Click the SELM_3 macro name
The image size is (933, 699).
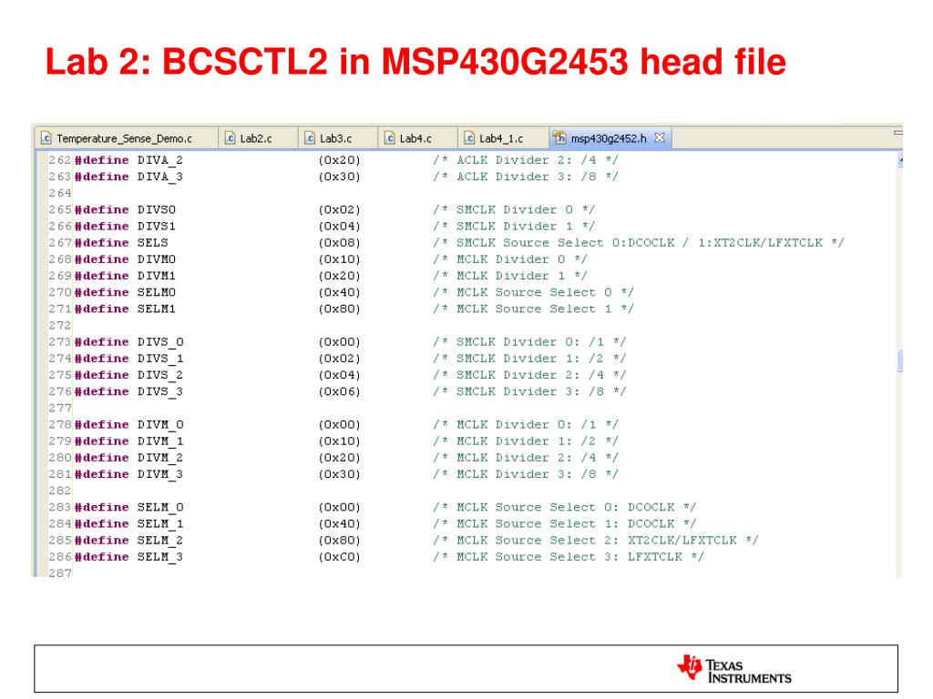[x=160, y=558]
